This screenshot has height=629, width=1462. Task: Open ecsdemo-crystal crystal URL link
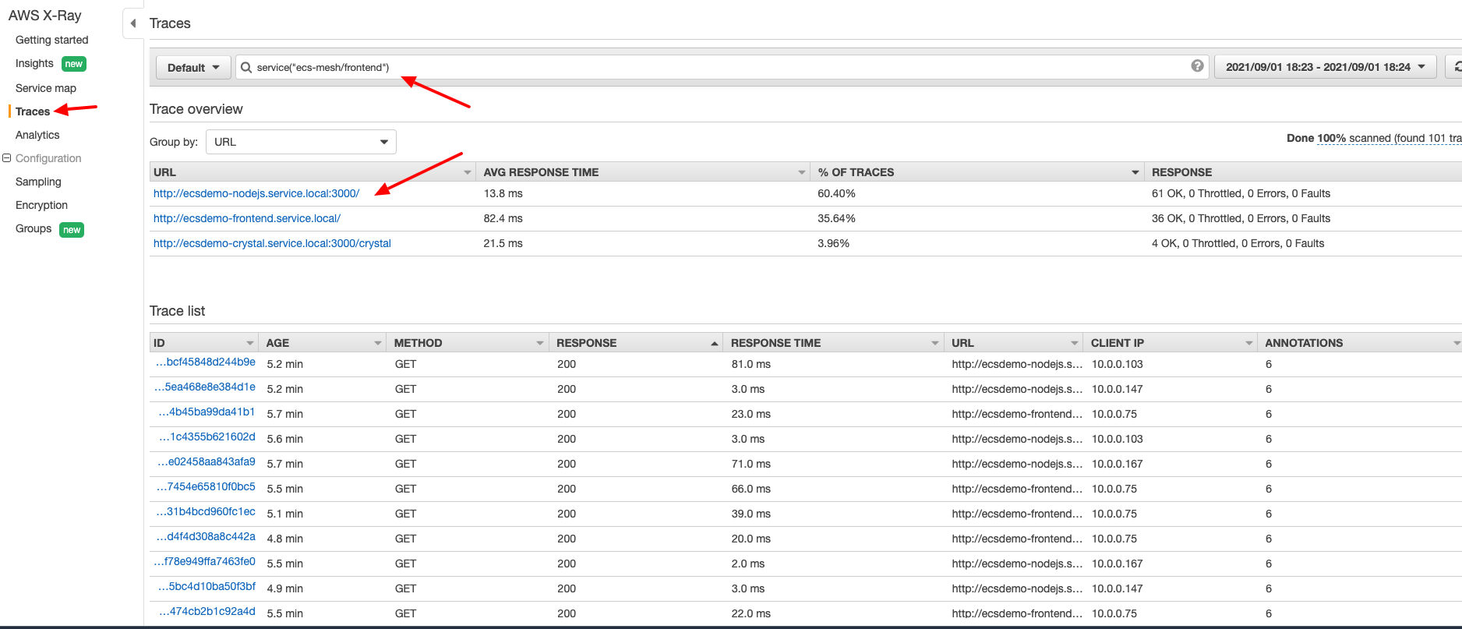coord(272,243)
